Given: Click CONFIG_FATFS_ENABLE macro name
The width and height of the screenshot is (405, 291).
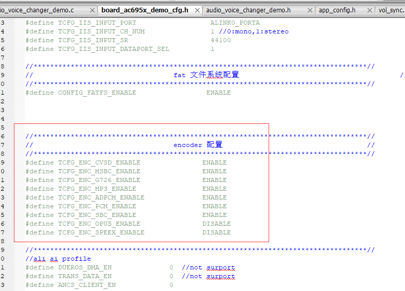Looking at the screenshot, I should [x=97, y=93].
